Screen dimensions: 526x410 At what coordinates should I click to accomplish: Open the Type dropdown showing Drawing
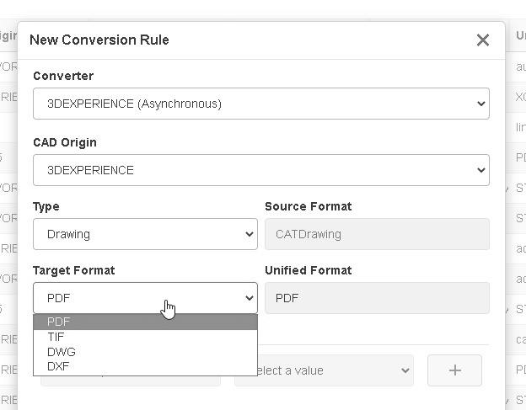145,234
